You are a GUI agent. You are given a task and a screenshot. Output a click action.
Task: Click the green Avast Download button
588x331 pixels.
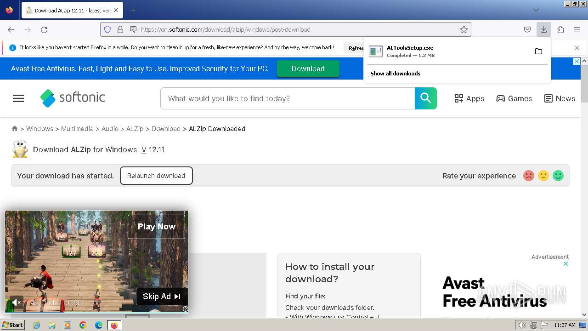308,68
